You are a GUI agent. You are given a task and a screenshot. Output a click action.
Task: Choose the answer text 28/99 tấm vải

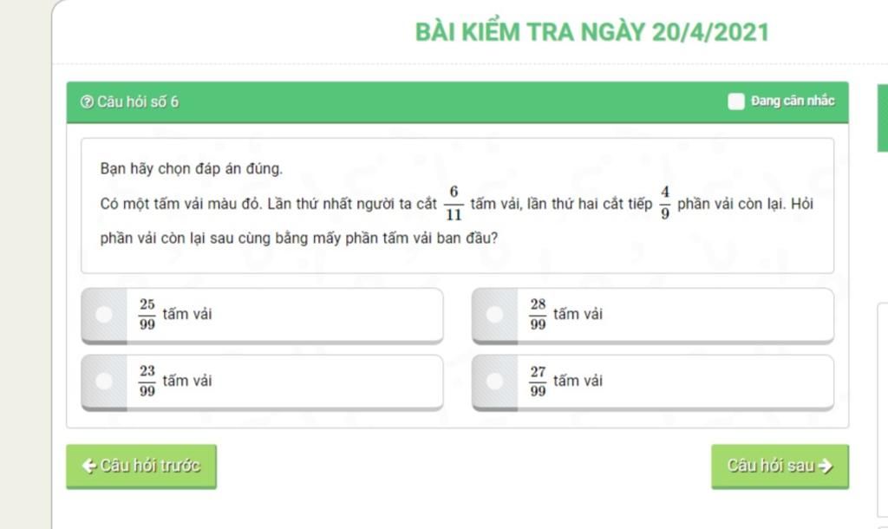click(x=565, y=314)
